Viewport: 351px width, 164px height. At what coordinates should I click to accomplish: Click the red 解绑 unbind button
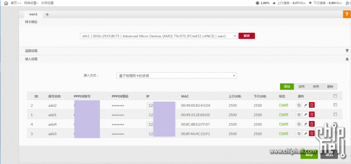click(246, 36)
